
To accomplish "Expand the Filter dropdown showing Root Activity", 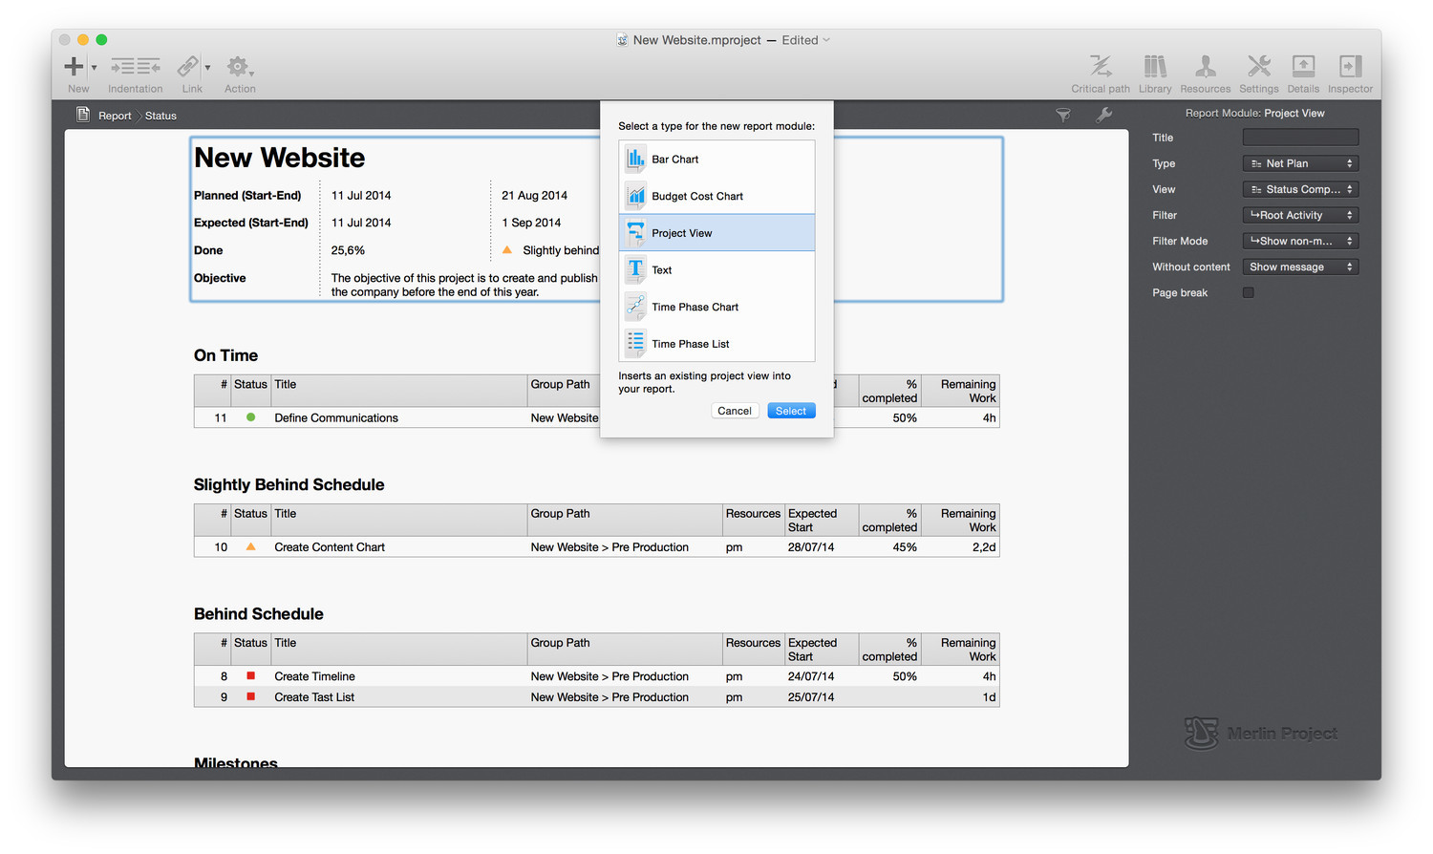I will 1299,215.
